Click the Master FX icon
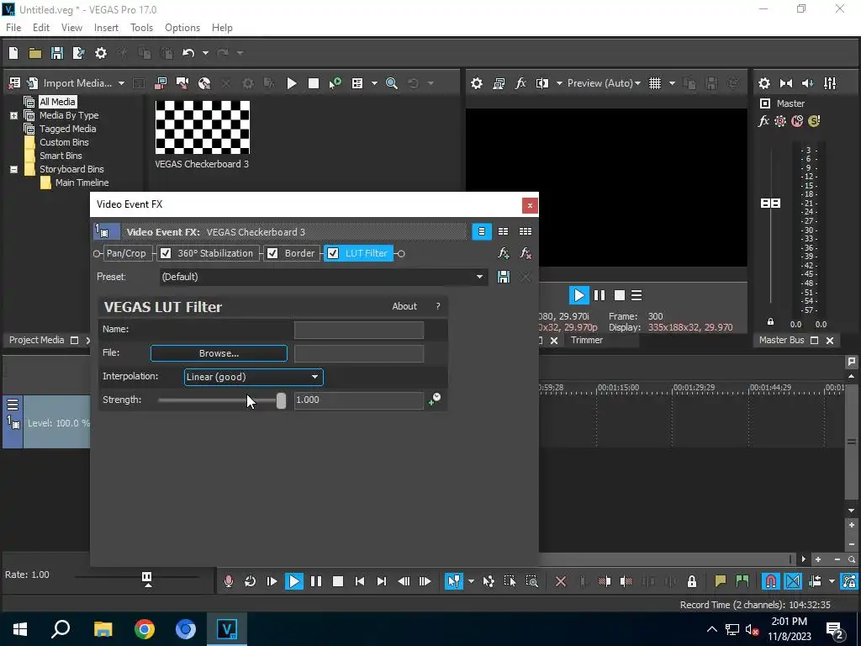Image resolution: width=861 pixels, height=646 pixels. point(763,121)
